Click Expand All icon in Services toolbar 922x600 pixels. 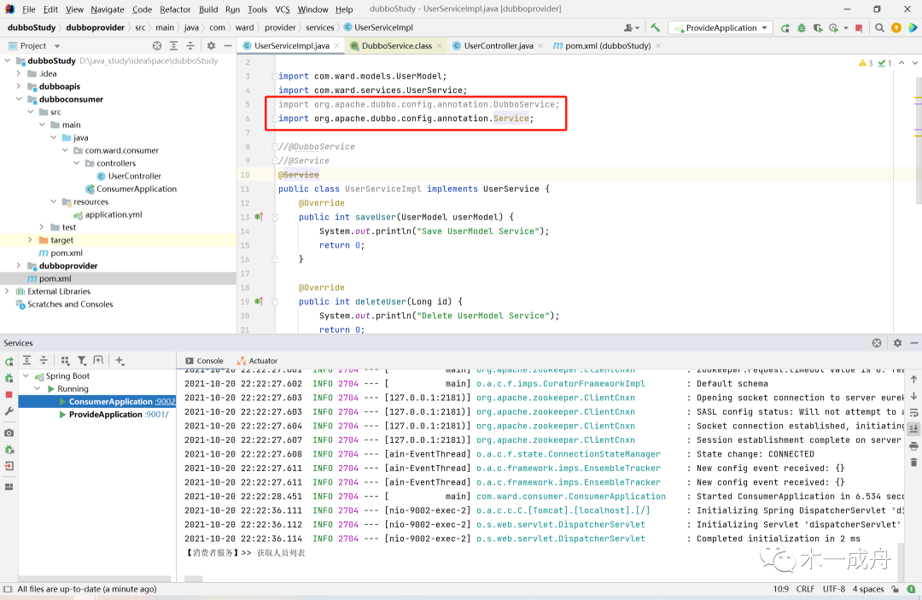pos(27,361)
